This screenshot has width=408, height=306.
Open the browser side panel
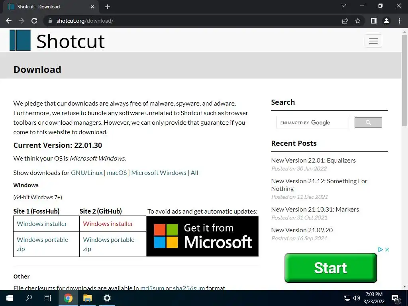click(374, 21)
